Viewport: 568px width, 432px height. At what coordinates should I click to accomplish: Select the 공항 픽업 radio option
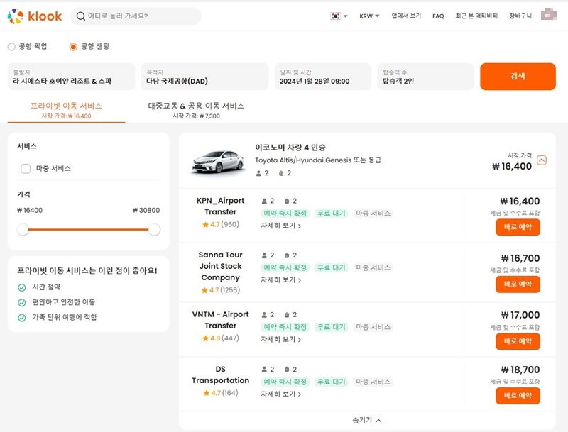pyautogui.click(x=11, y=47)
